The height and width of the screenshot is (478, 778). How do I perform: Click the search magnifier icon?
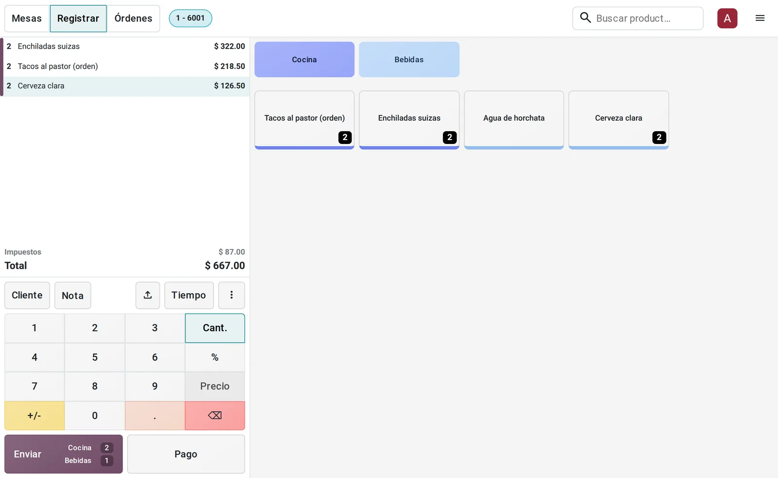click(585, 18)
